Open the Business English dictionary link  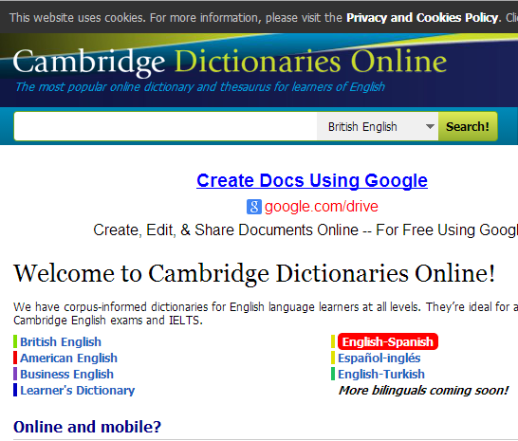[66, 375]
